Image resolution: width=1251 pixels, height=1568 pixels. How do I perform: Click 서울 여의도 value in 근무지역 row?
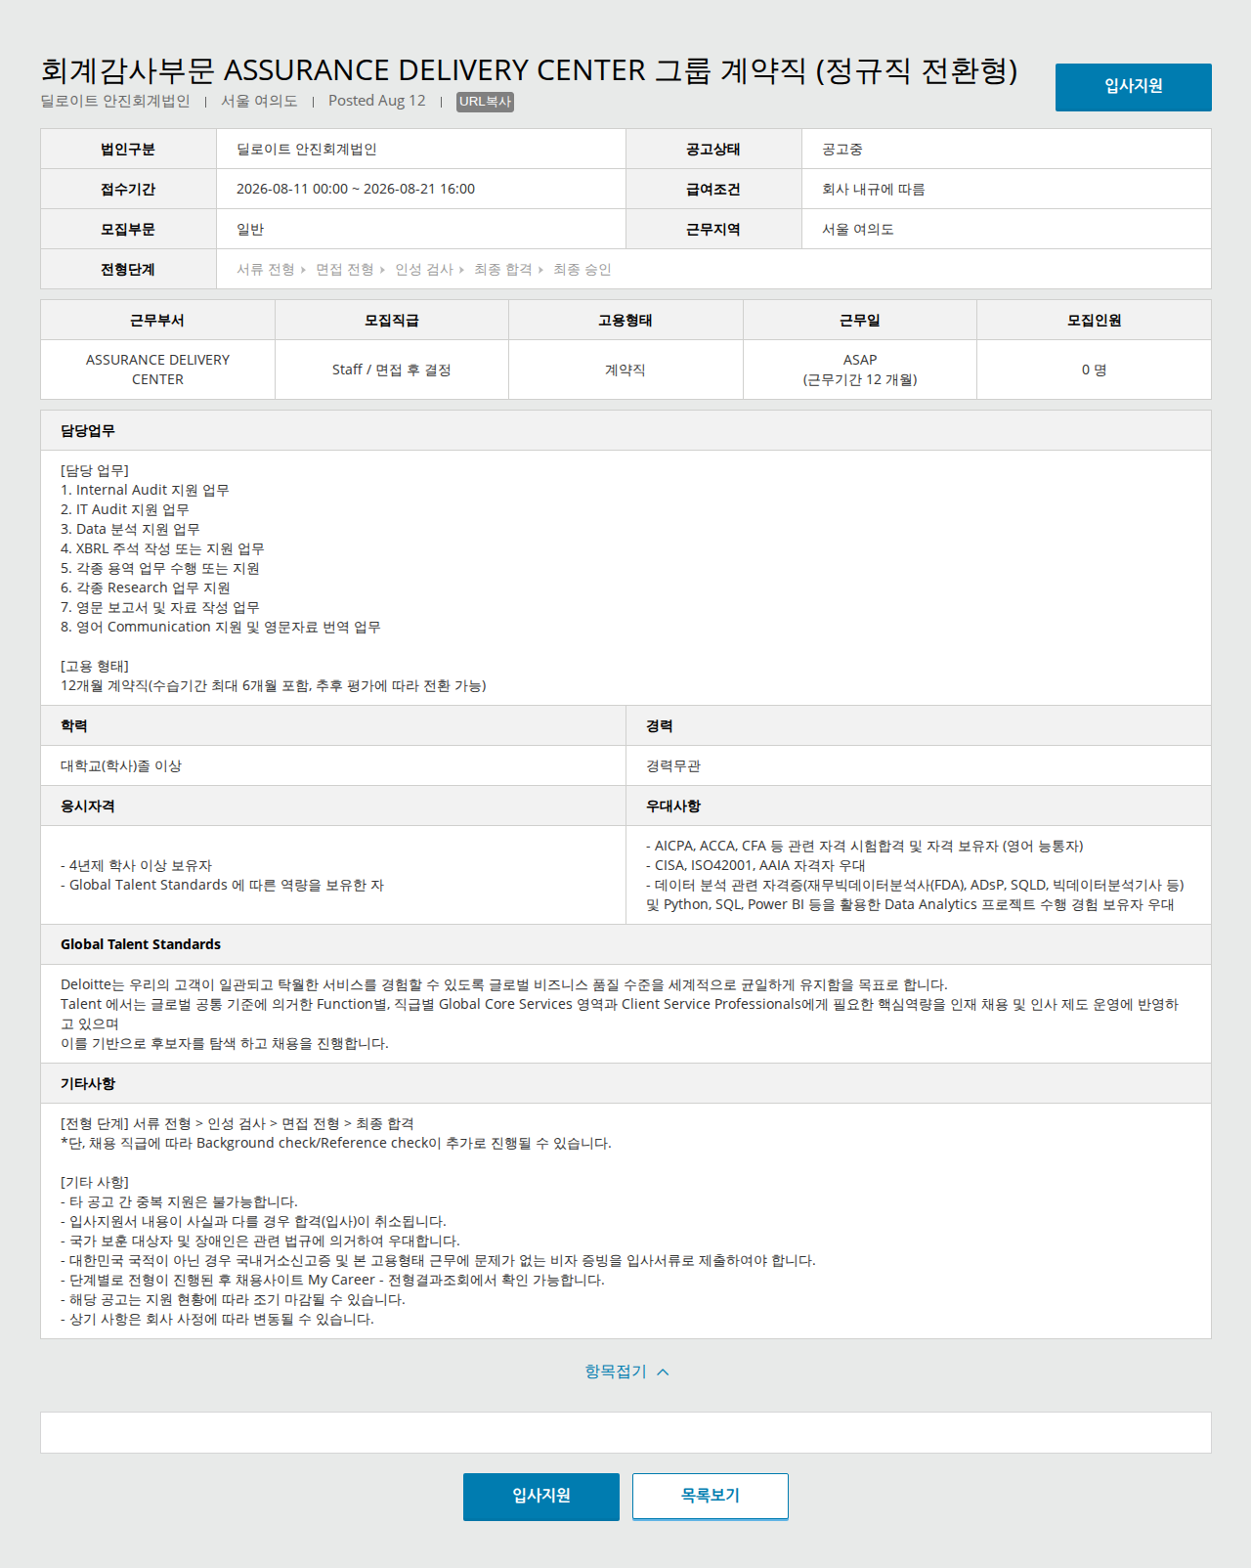click(858, 230)
